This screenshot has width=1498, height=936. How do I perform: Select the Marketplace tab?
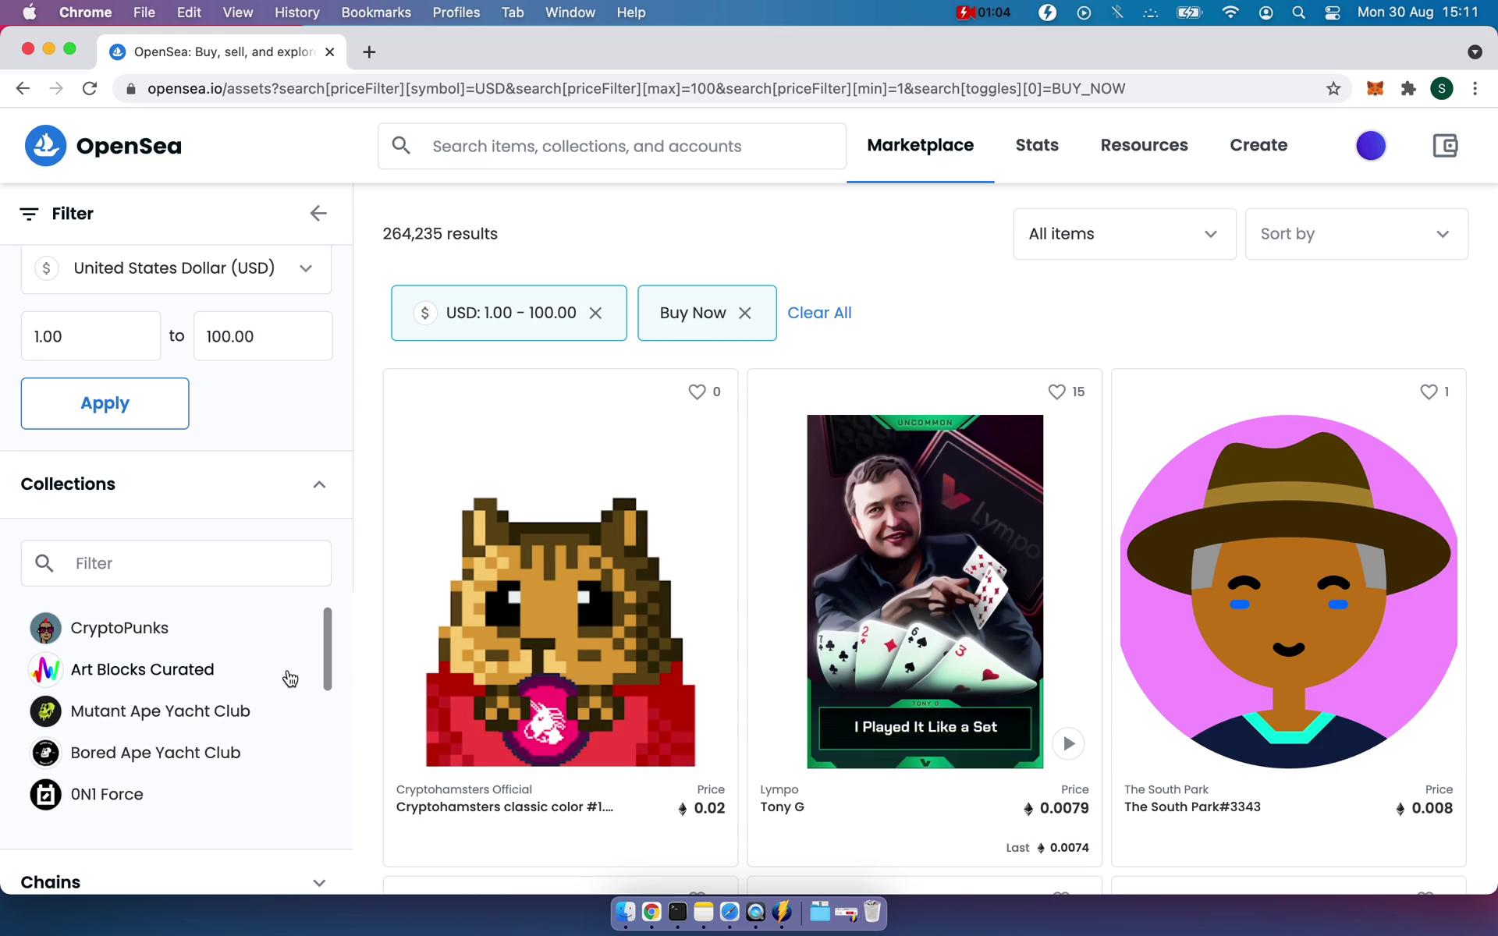921,146
